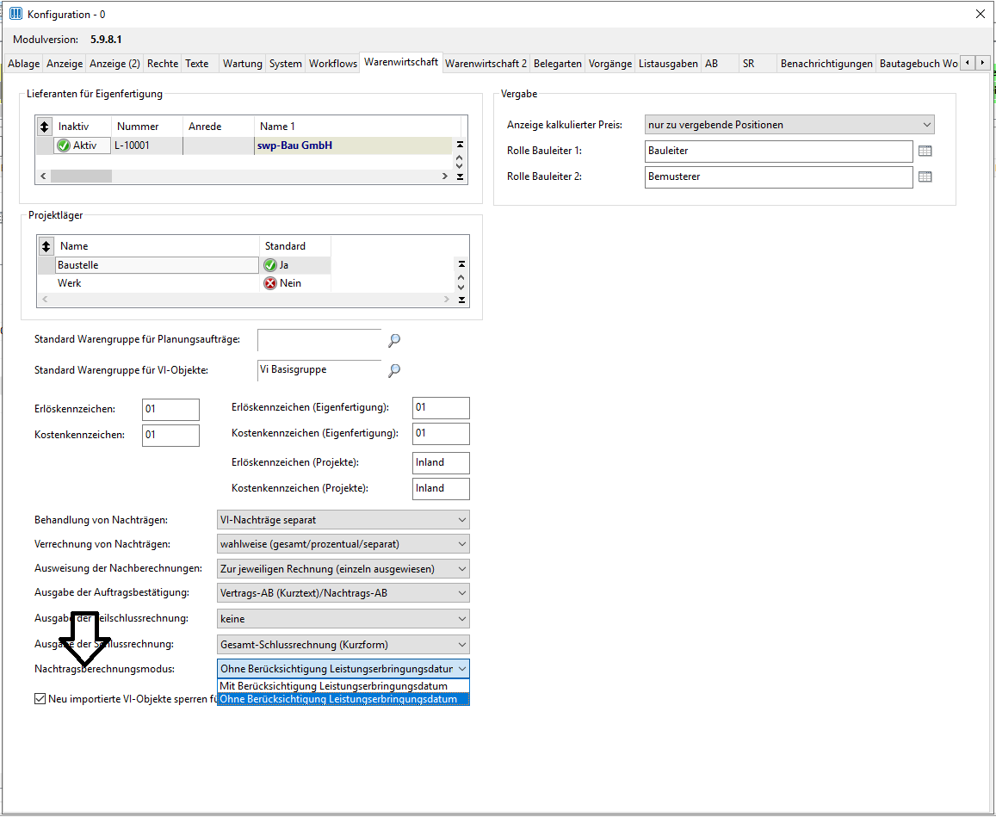The width and height of the screenshot is (996, 817).
Task: Click the Konfiguration window app icon
Action: (x=15, y=13)
